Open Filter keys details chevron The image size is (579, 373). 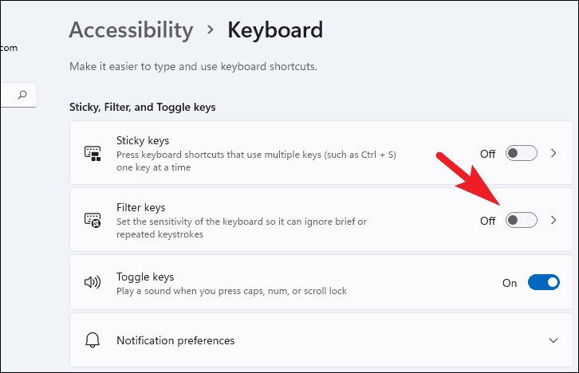554,220
